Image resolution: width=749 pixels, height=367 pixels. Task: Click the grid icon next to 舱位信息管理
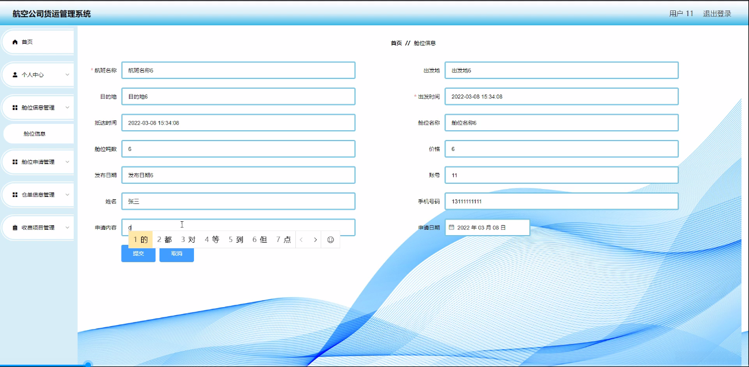coord(15,108)
